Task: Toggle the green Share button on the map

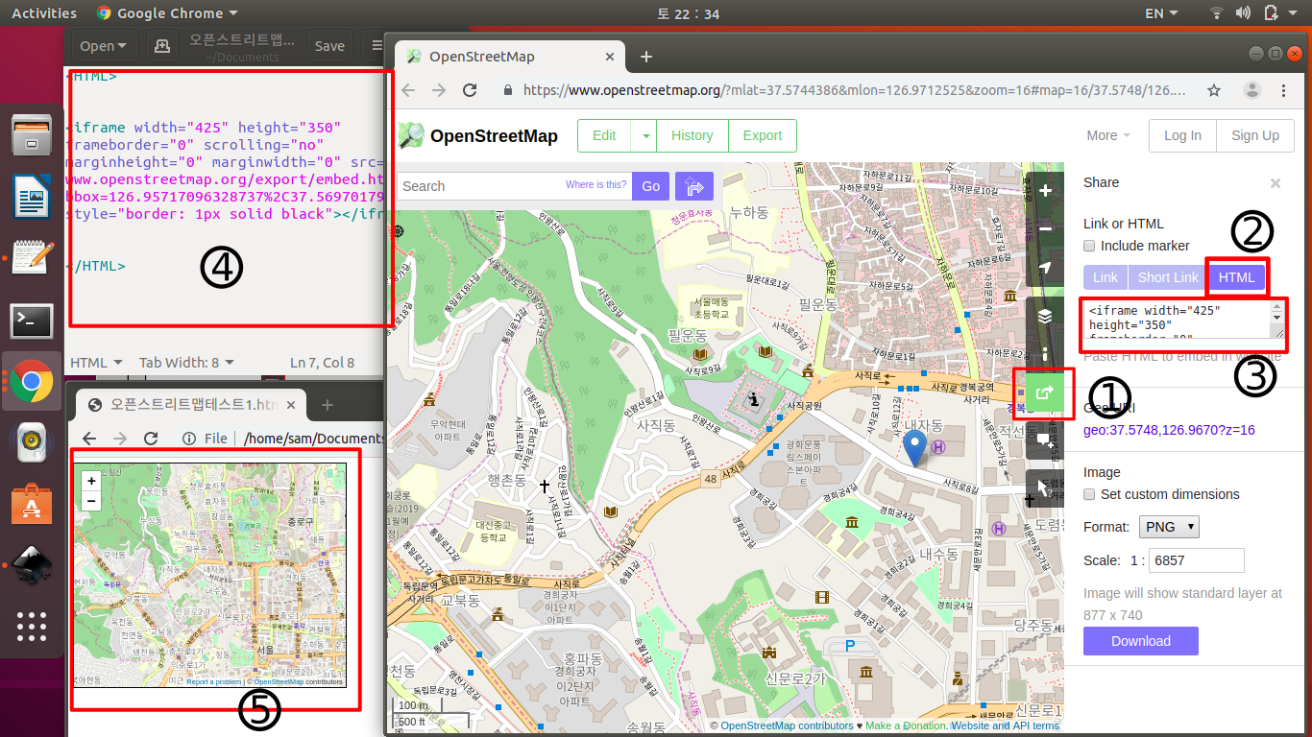Action: [1045, 392]
